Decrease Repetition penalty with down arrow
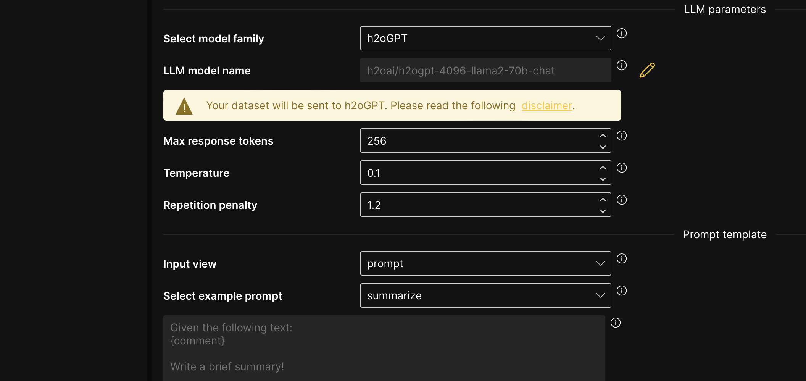This screenshot has width=806, height=381. click(x=603, y=211)
